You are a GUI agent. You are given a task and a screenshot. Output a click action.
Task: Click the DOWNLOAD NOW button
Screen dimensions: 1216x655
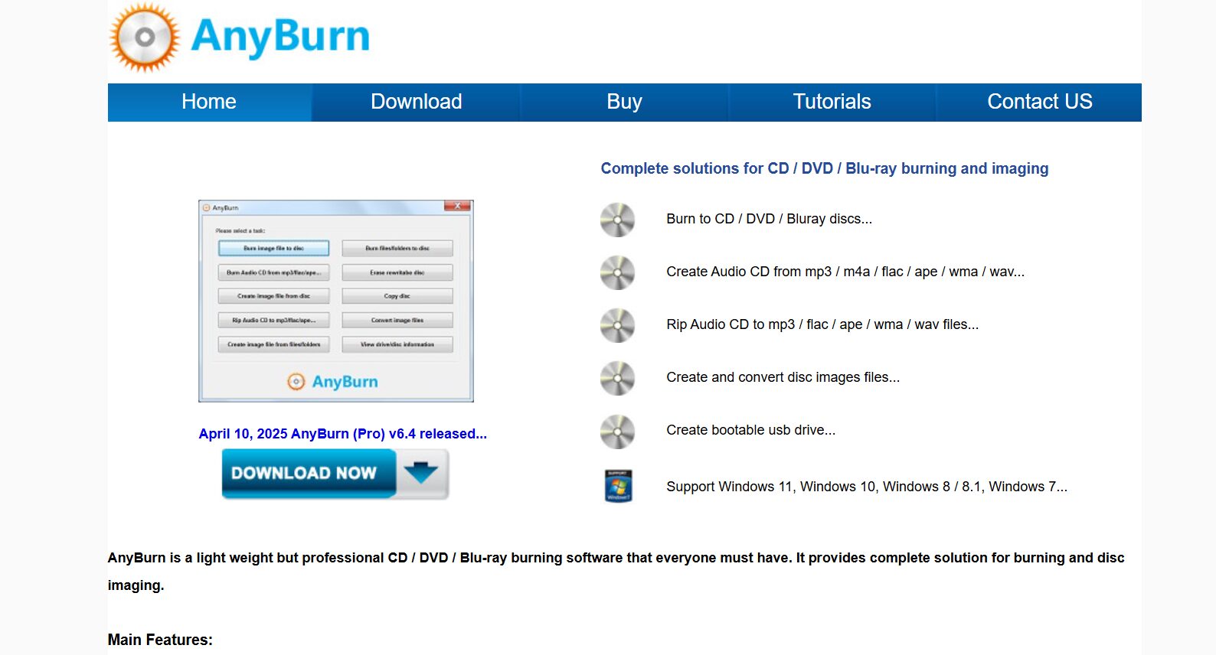coord(335,474)
